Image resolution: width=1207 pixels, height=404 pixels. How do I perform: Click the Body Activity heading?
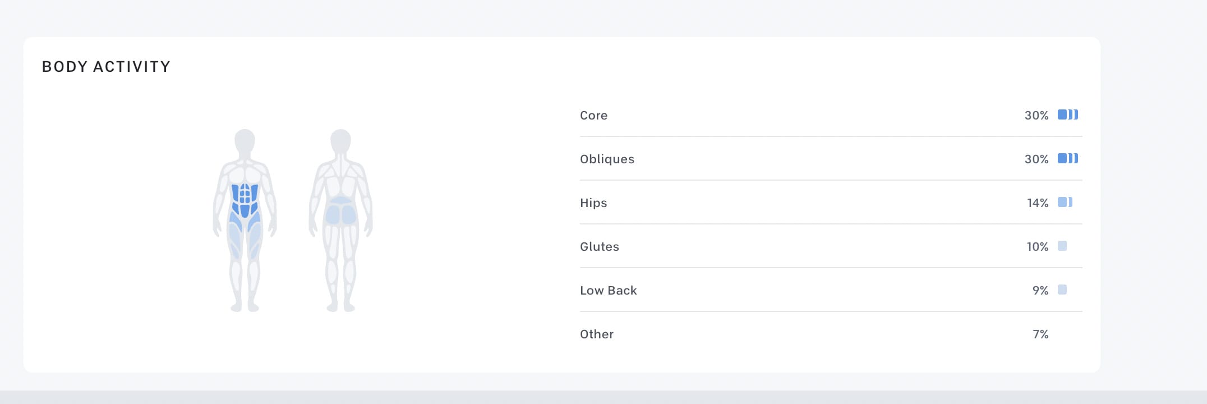click(106, 67)
